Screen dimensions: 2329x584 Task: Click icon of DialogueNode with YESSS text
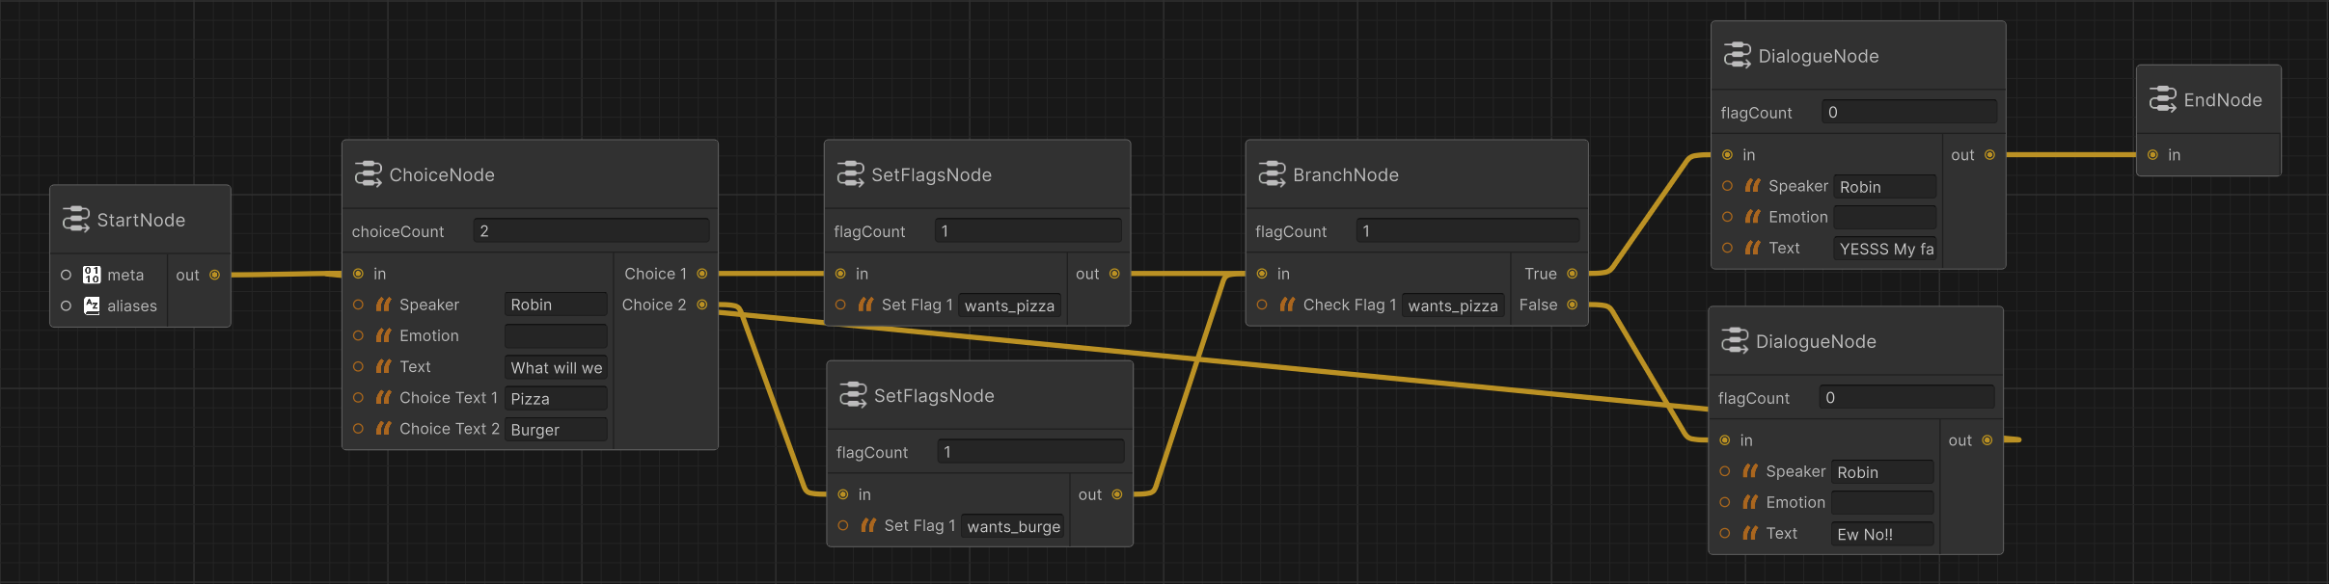coord(1737,56)
